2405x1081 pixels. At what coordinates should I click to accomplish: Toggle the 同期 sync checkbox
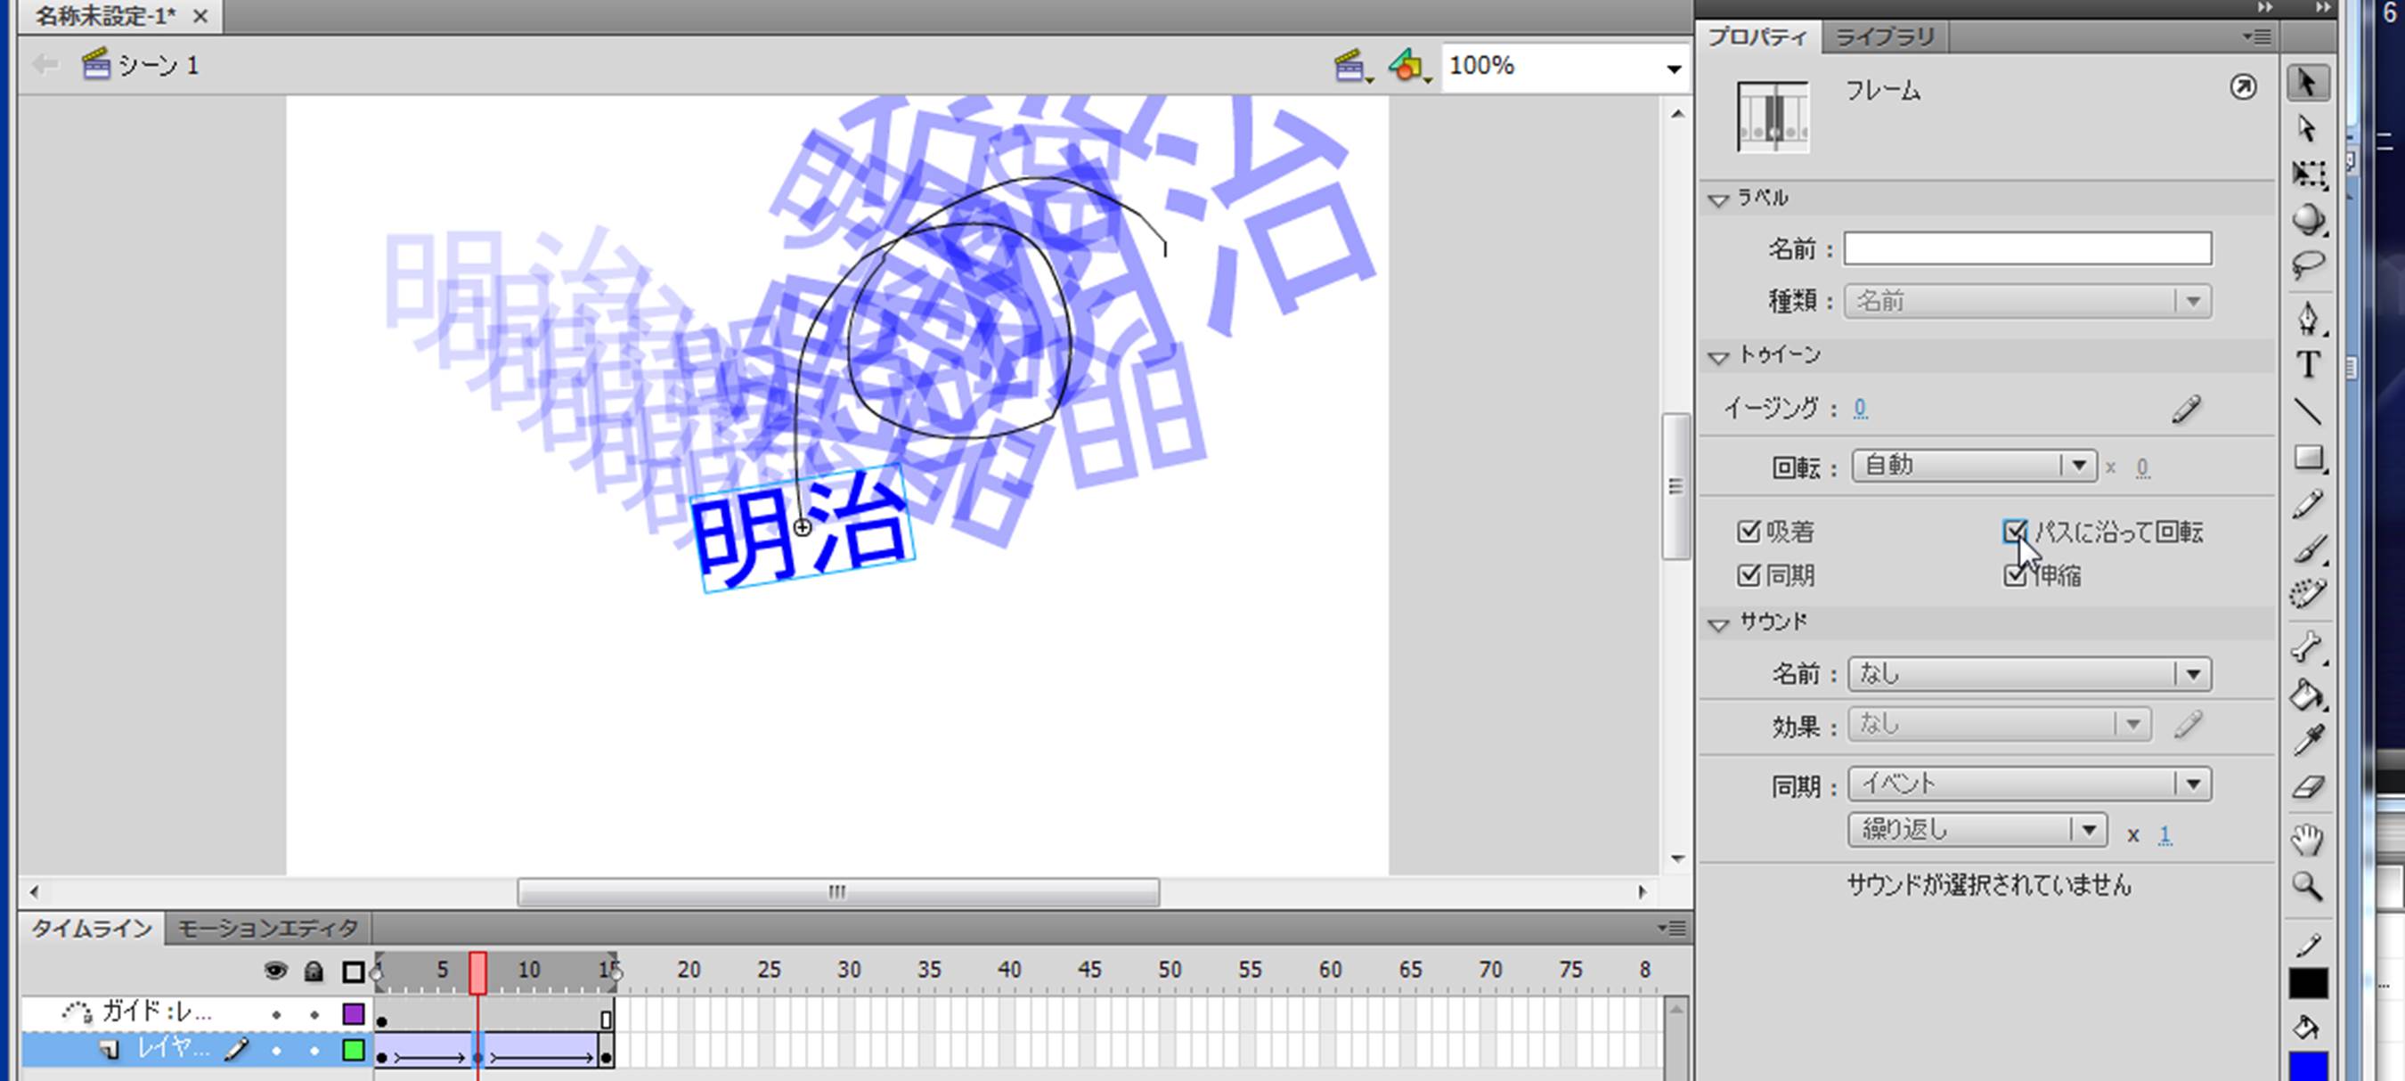tap(1748, 576)
